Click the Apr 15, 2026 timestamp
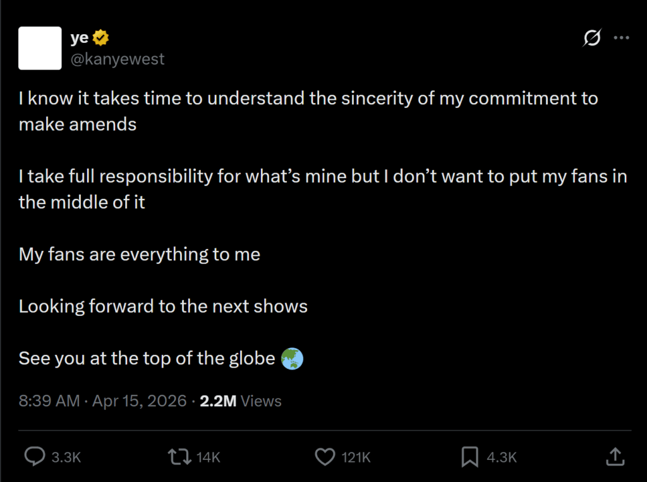Screen dimensions: 647x482 tap(140, 400)
